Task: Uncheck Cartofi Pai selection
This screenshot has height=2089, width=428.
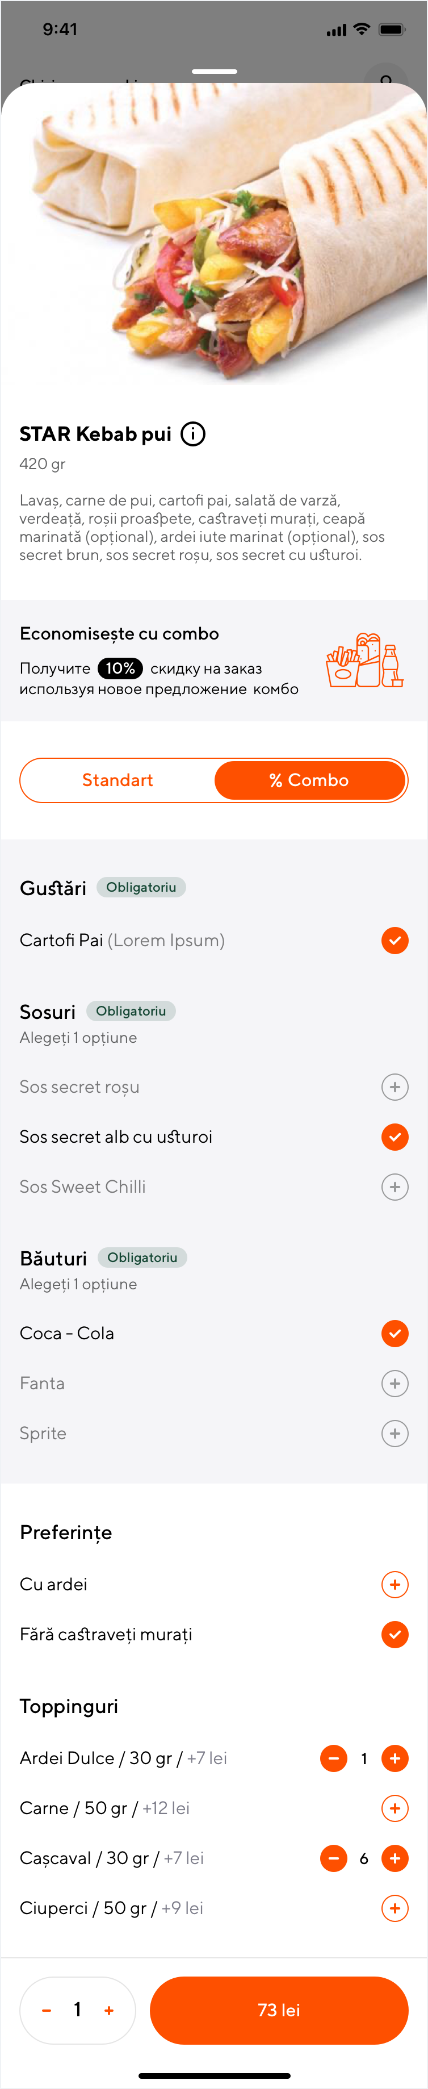Action: coord(395,941)
